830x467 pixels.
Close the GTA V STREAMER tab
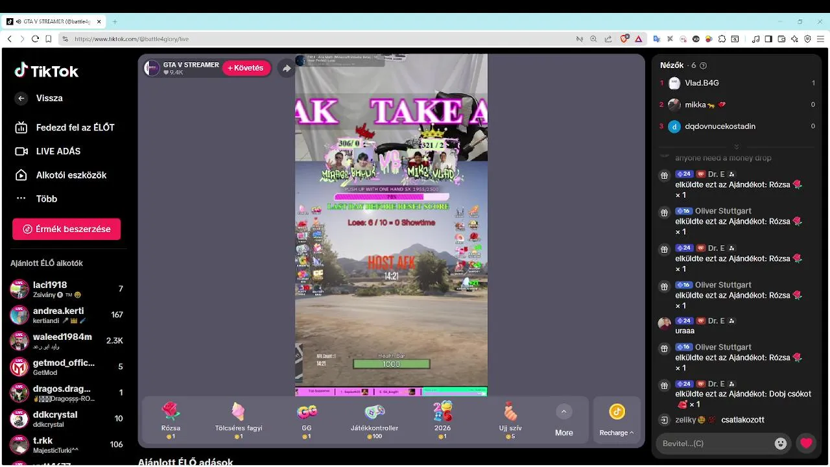tap(99, 21)
